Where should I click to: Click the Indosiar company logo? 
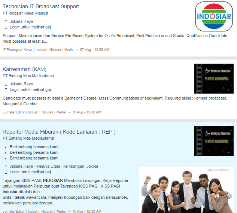(x=215, y=16)
